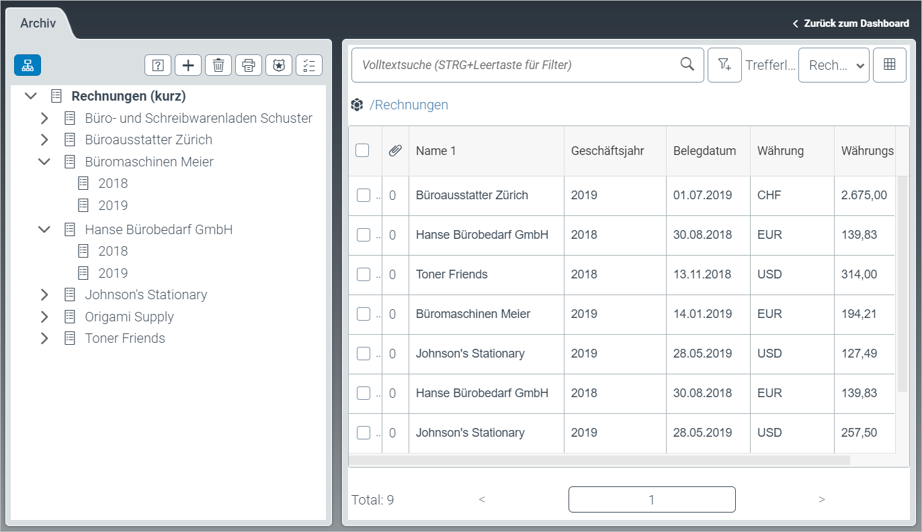922x532 pixels.
Task: Click the printer icon in toolbar
Action: coord(249,65)
